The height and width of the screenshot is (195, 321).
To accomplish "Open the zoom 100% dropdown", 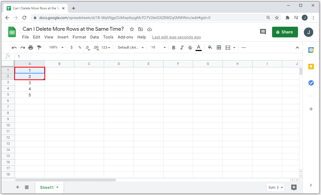I will [56, 48].
